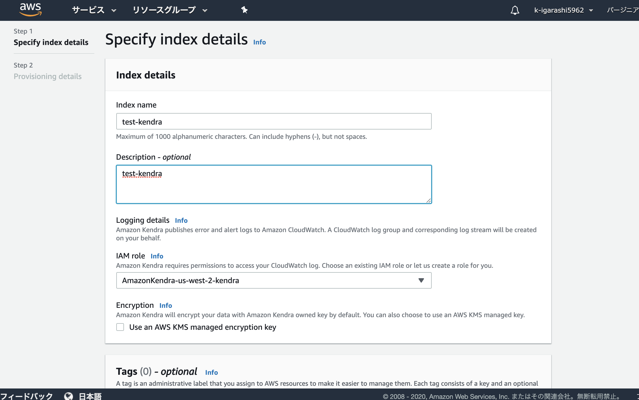Image resolution: width=639 pixels, height=400 pixels.
Task: Open Info link next to Tags
Action: pos(211,373)
